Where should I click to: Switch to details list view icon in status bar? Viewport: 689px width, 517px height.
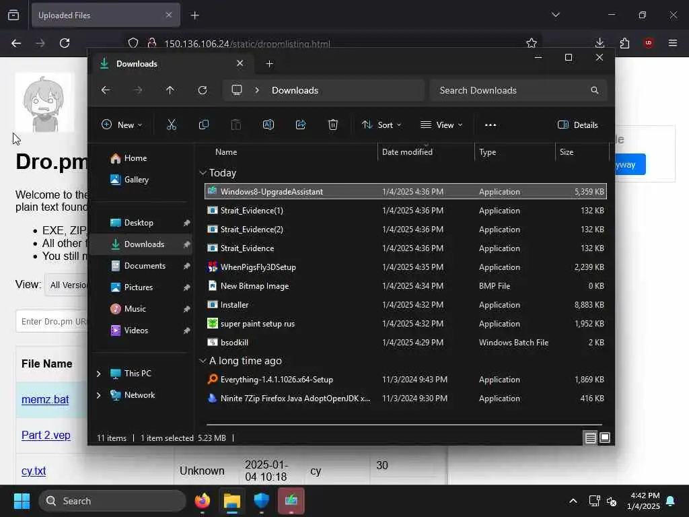click(590, 438)
